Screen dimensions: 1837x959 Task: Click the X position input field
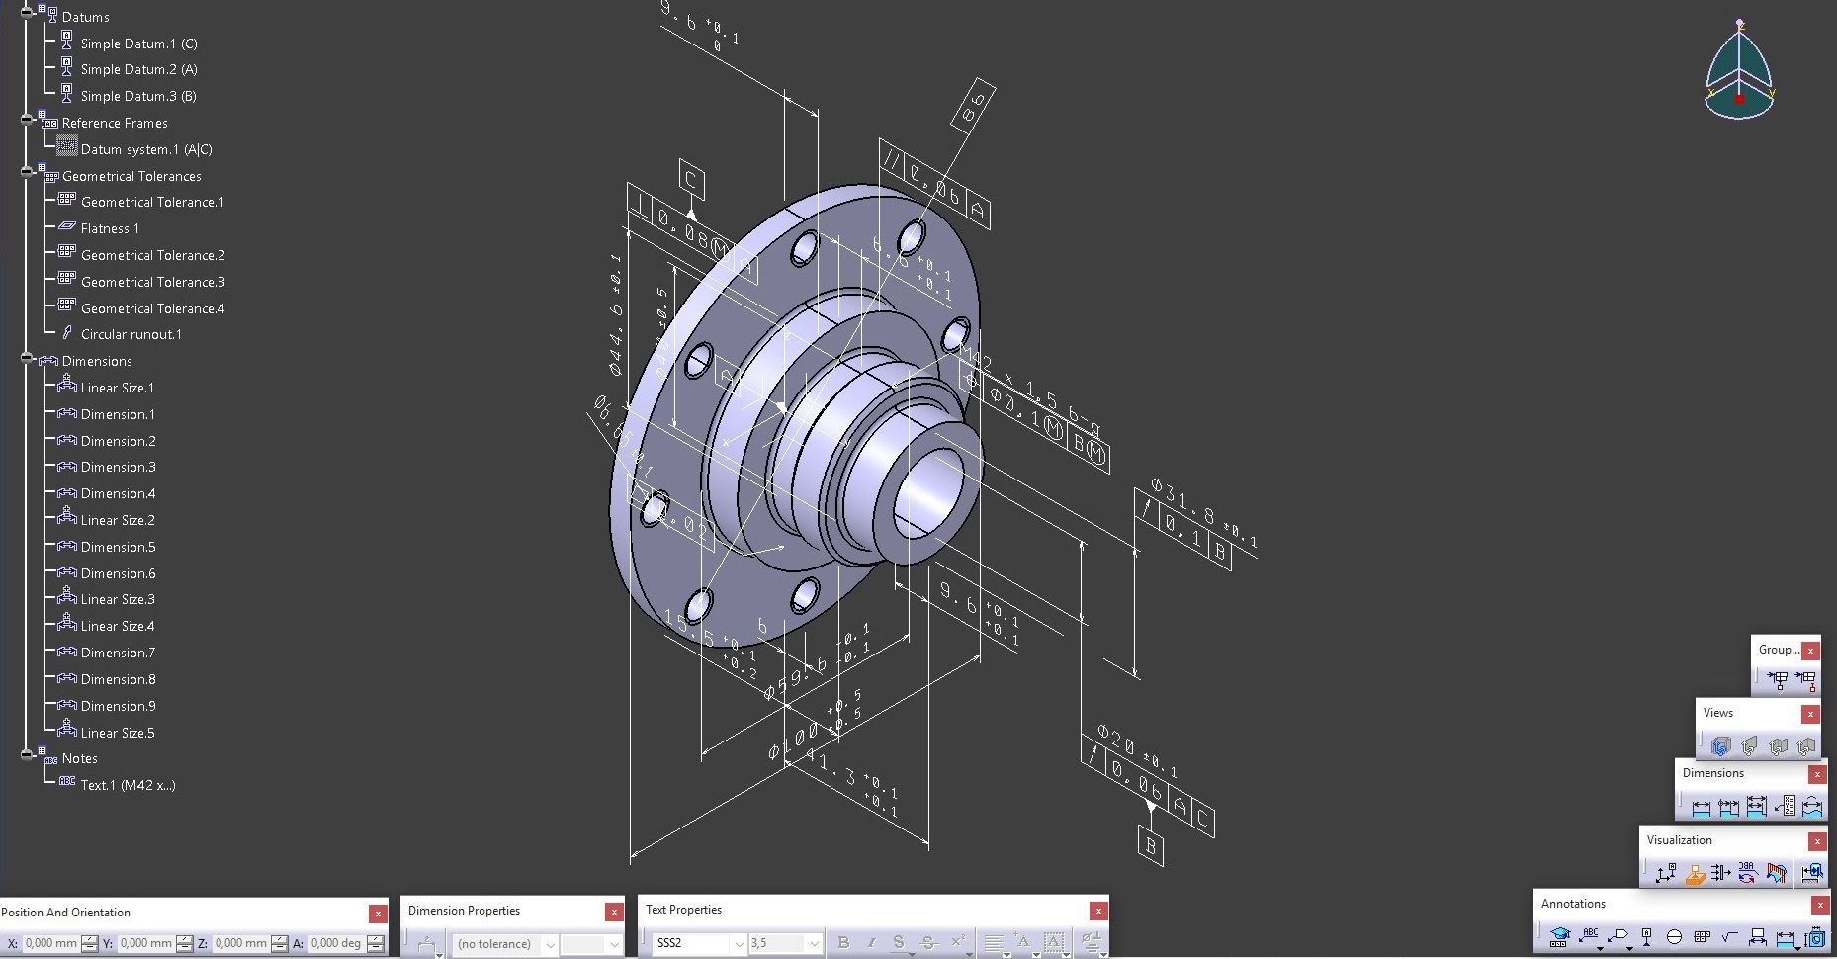click(x=49, y=943)
